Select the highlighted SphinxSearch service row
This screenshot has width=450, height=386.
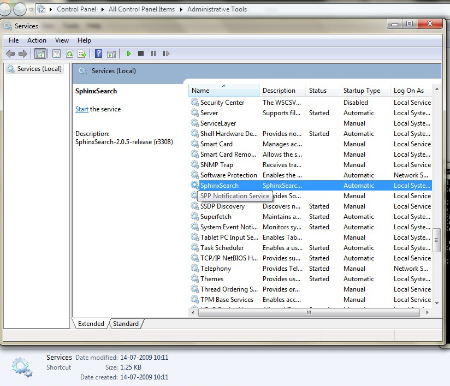(311, 186)
